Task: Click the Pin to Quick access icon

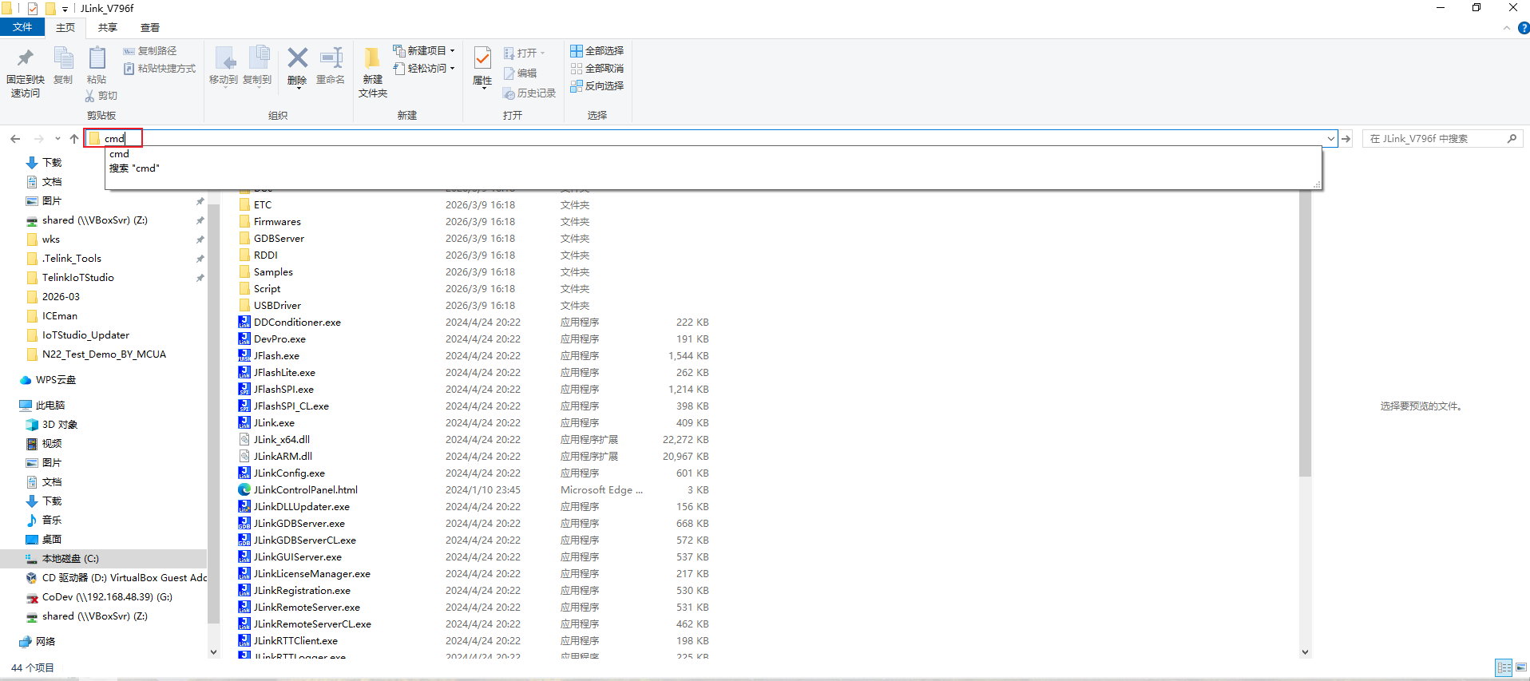Action: [26, 58]
